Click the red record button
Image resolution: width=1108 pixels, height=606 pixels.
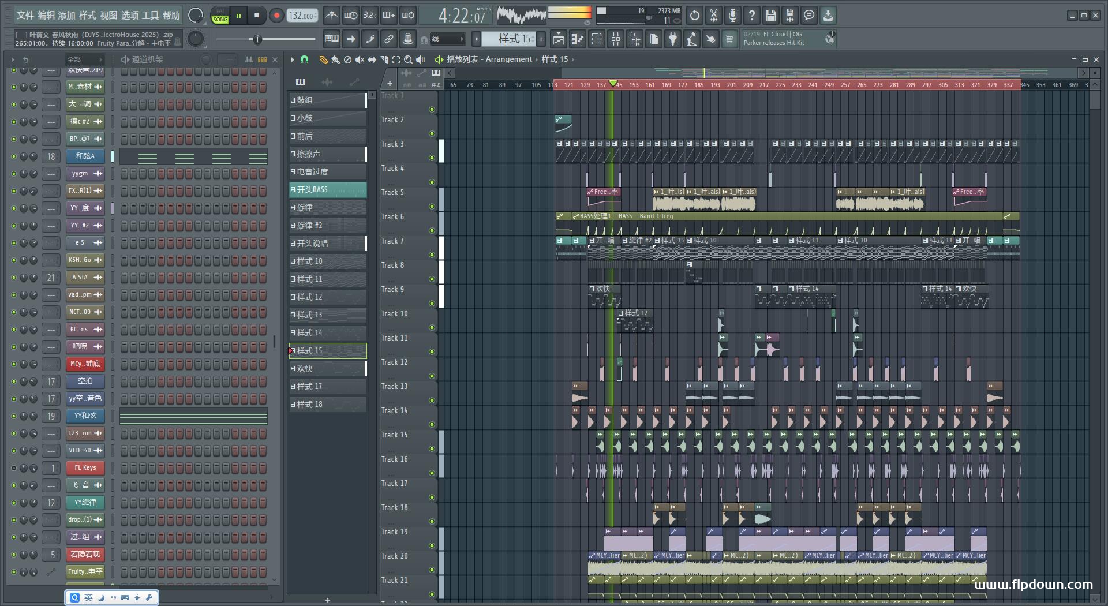point(276,16)
